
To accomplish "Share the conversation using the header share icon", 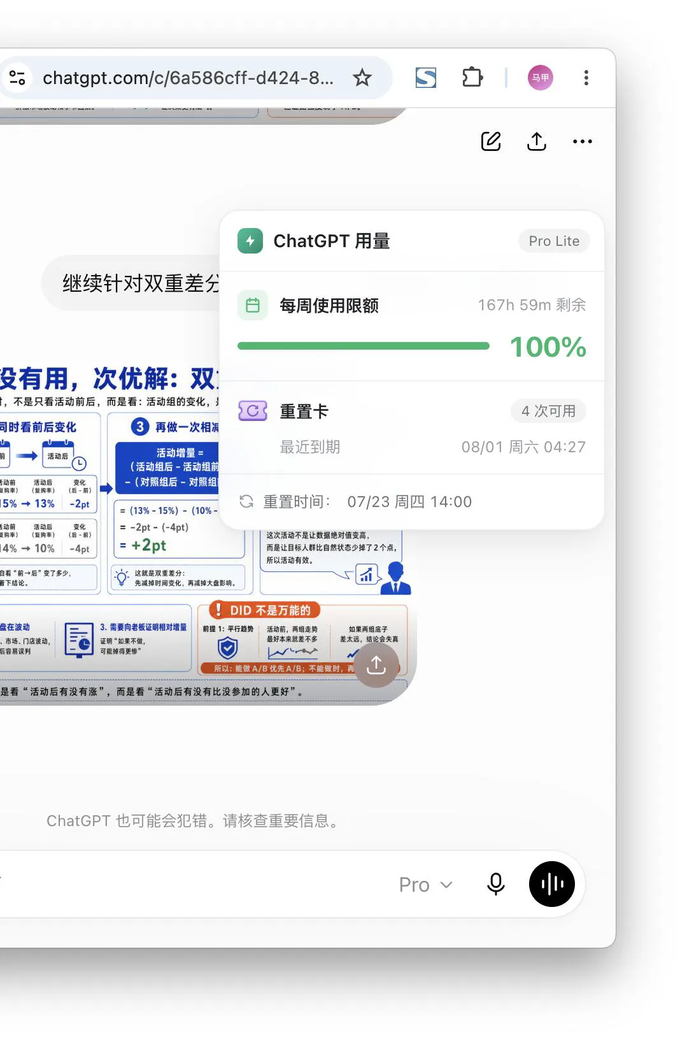I will point(537,141).
